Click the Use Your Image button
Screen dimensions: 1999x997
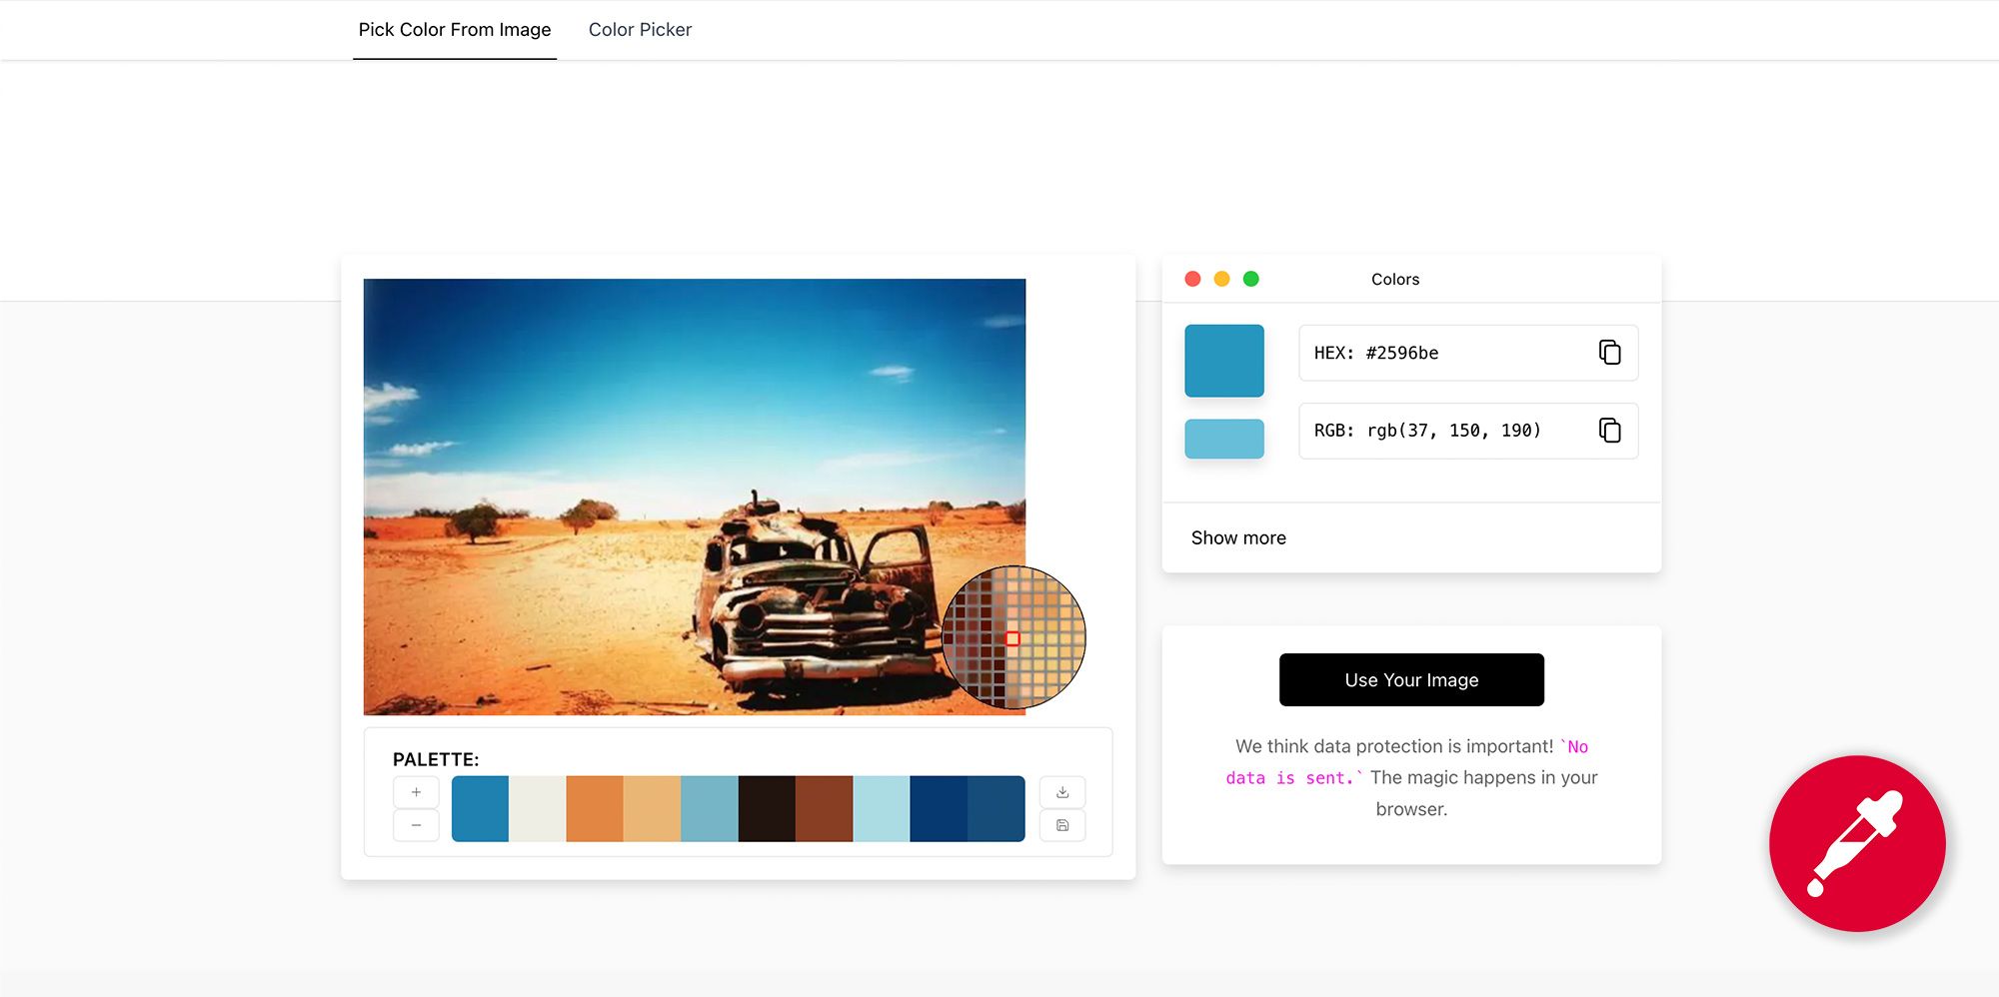pos(1411,679)
